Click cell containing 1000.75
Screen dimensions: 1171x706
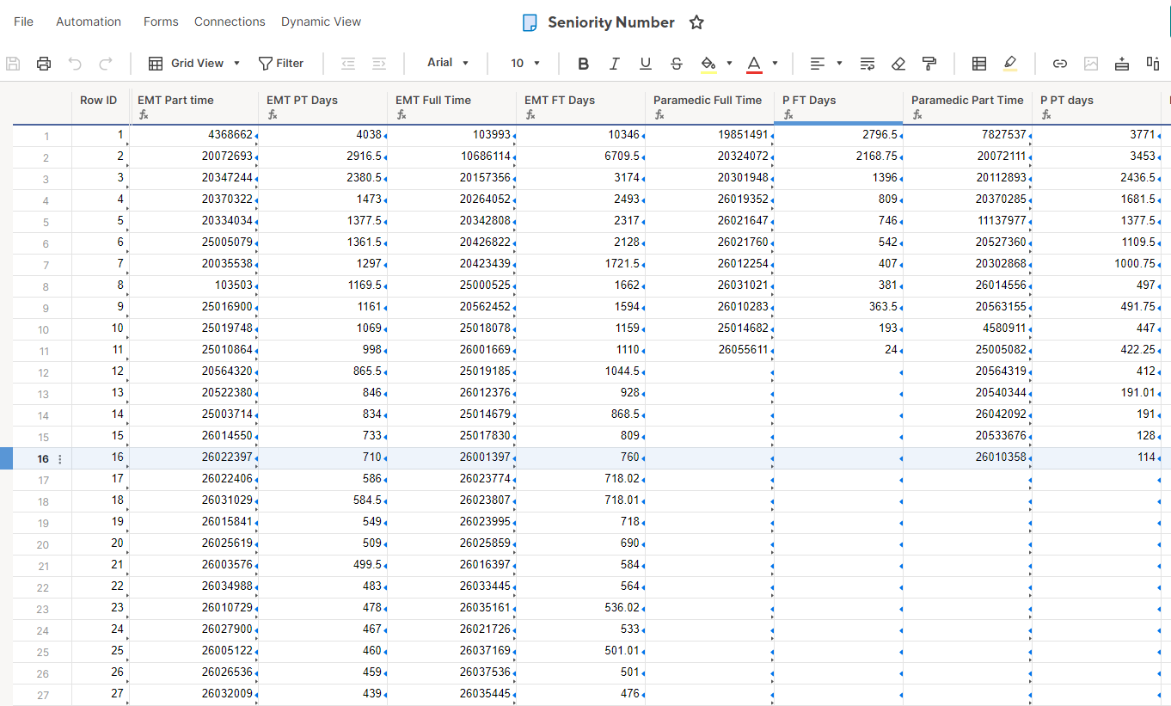click(x=1097, y=264)
